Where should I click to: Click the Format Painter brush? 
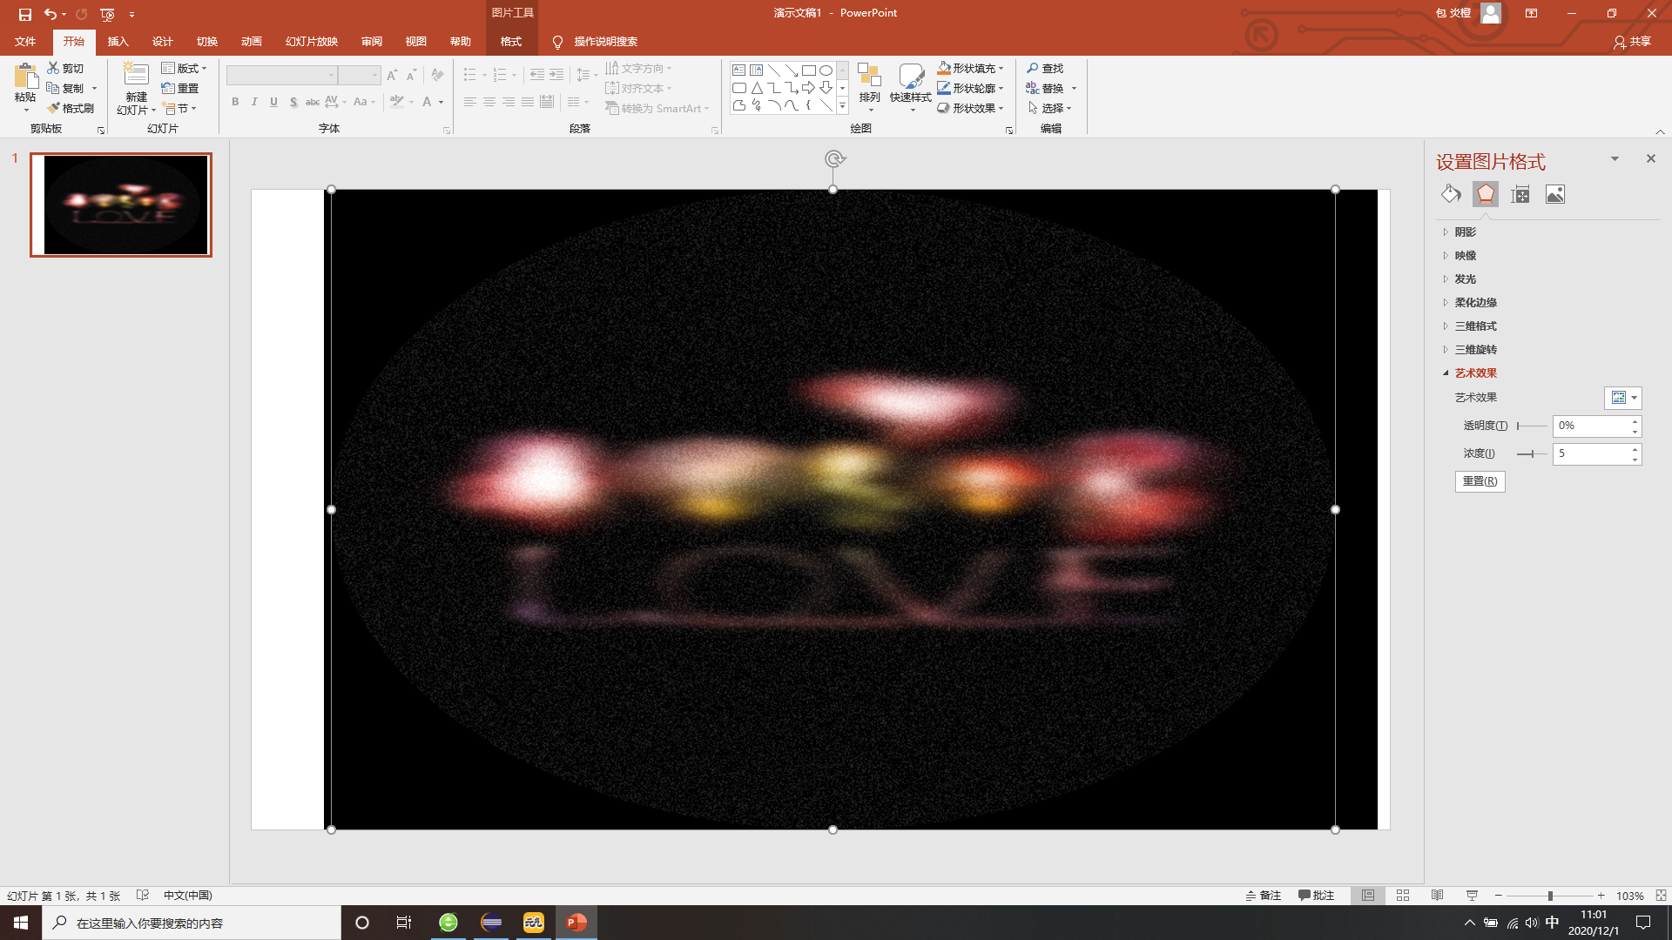point(71,108)
